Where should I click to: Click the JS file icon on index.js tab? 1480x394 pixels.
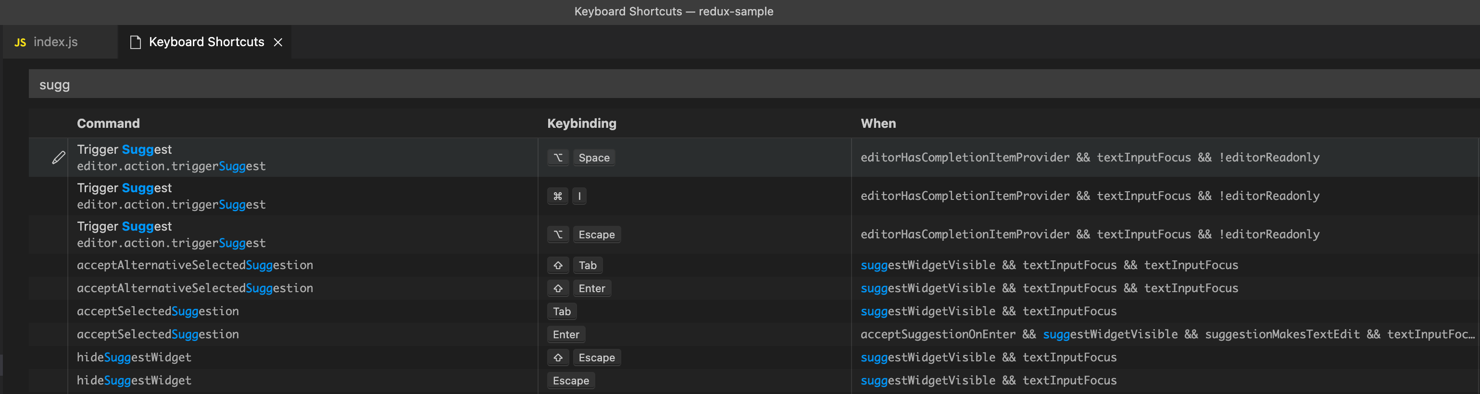20,42
